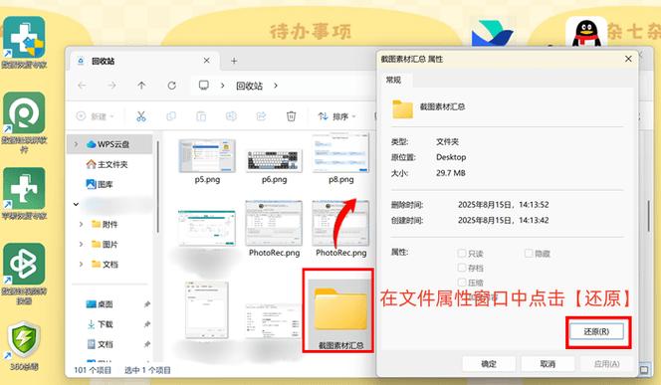Select the 回收站 Explorer tab

pos(143,61)
